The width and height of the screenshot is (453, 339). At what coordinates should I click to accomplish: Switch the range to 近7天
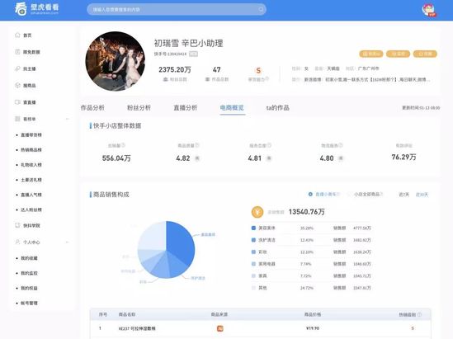pos(403,195)
